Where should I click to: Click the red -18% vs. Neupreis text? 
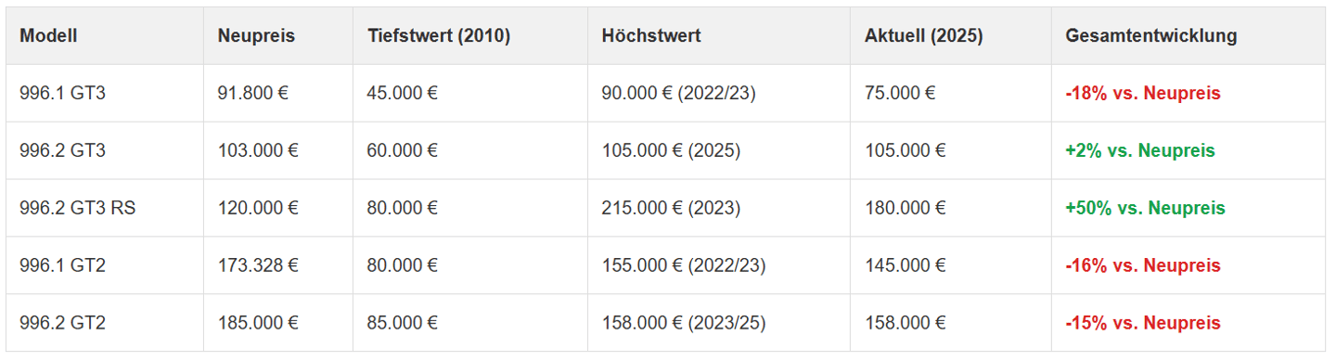tap(1143, 93)
